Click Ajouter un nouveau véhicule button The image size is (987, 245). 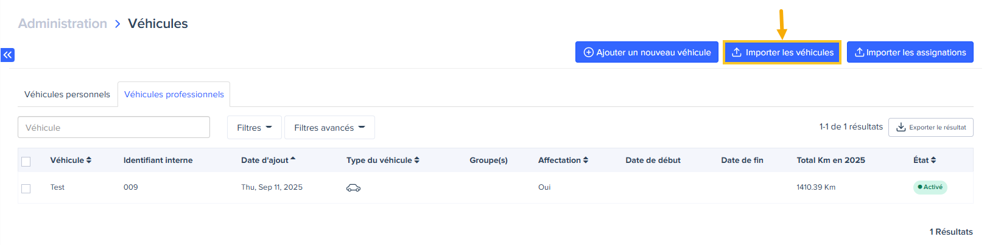(x=647, y=52)
